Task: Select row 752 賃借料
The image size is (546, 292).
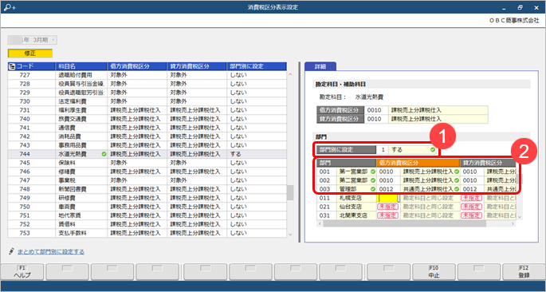Action: pos(147,223)
